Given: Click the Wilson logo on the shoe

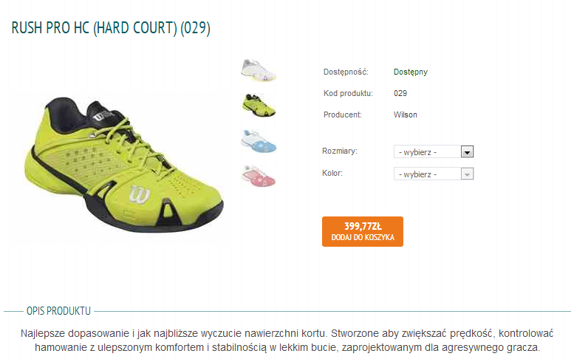Looking at the screenshot, I should click(140, 194).
